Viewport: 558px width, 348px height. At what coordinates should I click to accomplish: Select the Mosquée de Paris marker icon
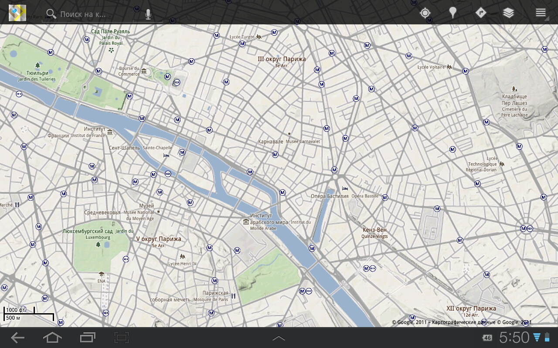(233, 296)
